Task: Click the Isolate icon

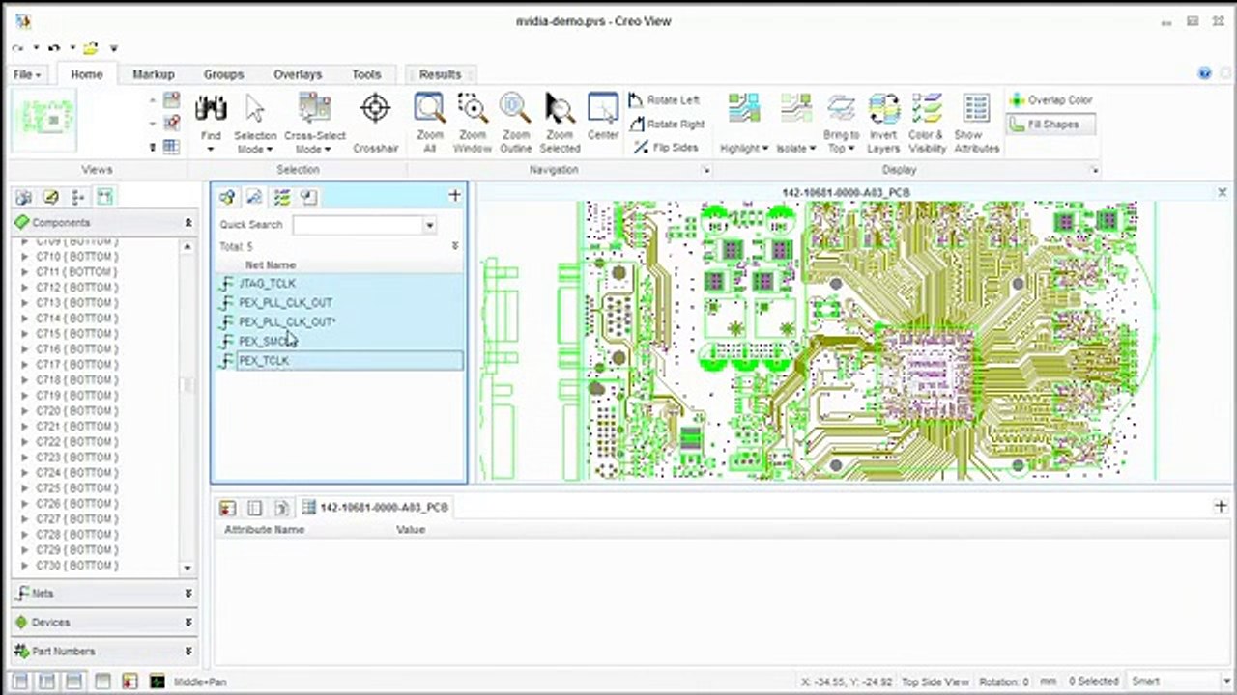Action: tap(796, 109)
